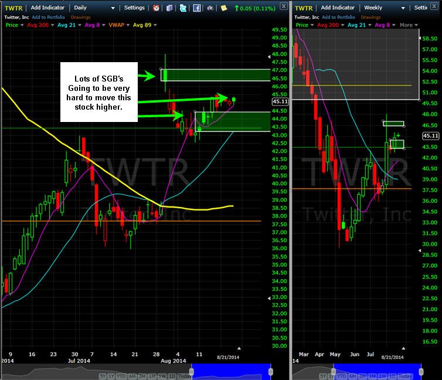
Task: Open Drawings link in Weekly chart
Action: [370, 17]
